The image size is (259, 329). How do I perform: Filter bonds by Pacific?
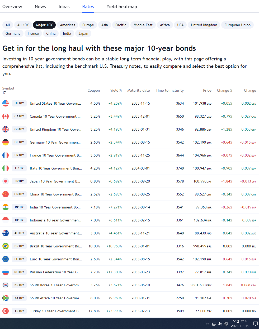point(121,25)
